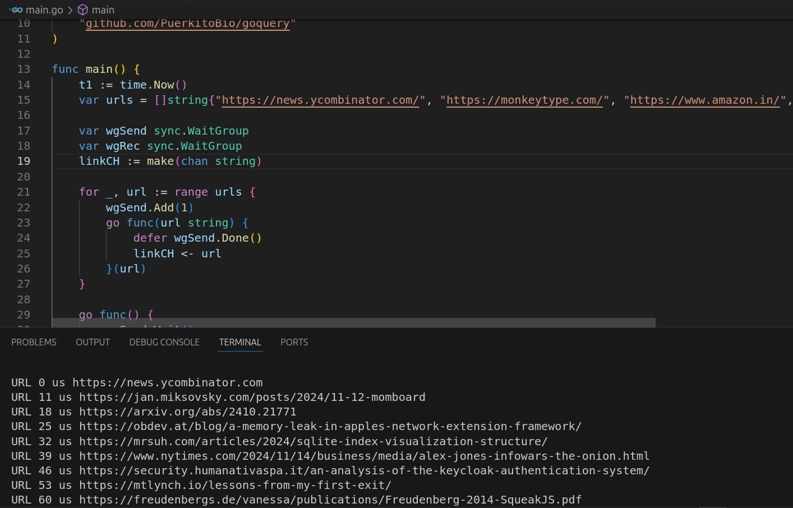Open the amazon.in link in the urls slice

704,100
